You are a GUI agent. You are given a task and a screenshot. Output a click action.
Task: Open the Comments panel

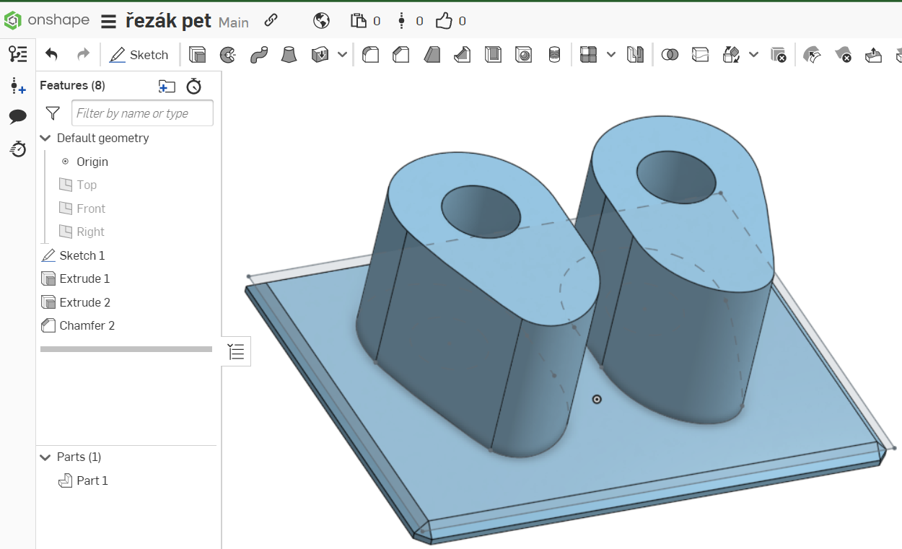point(18,117)
